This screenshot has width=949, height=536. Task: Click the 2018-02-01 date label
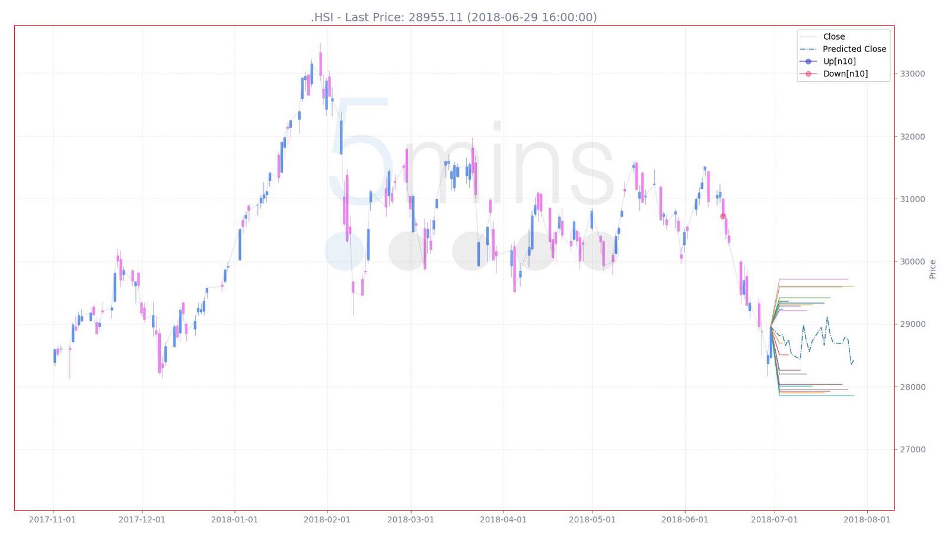pos(327,520)
